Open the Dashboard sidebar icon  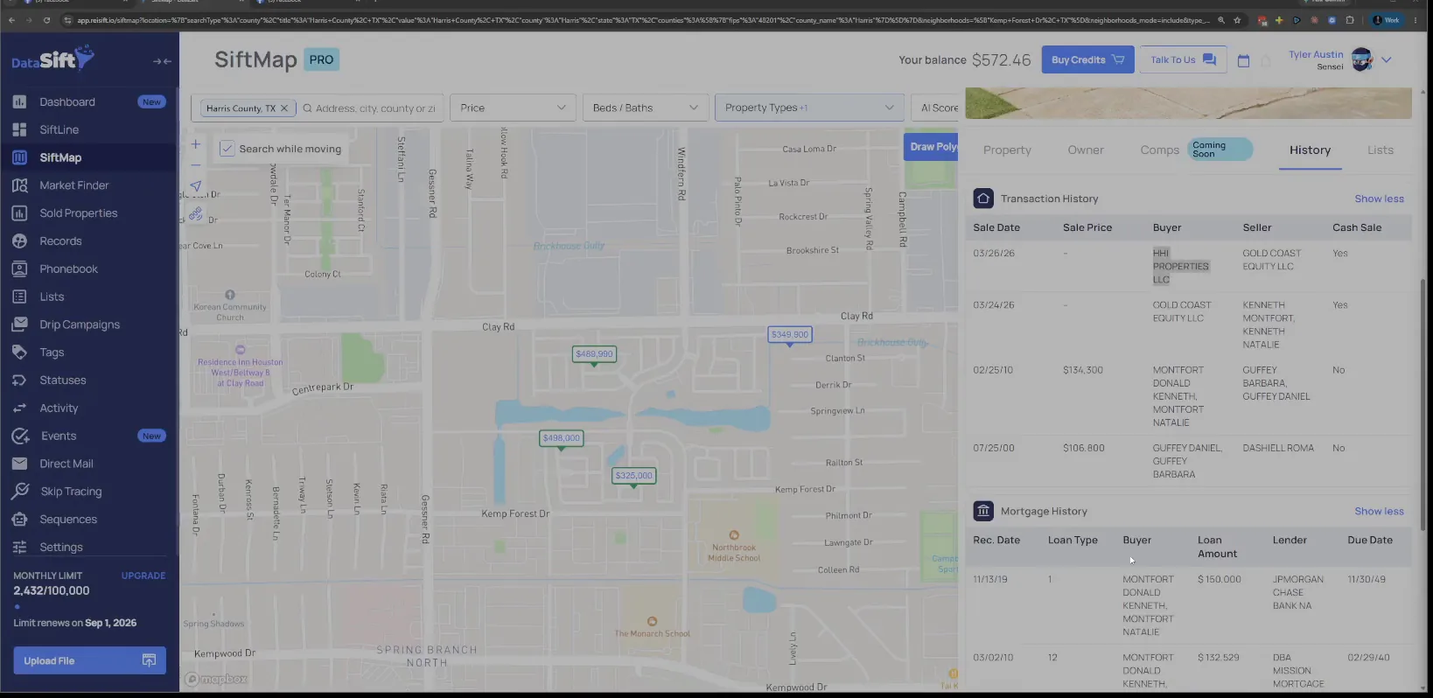pyautogui.click(x=19, y=101)
